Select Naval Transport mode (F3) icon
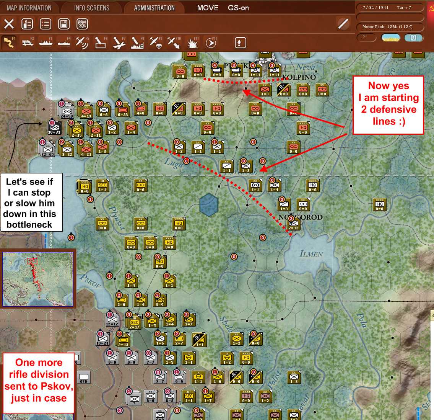Image resolution: width=434 pixels, height=420 pixels. 46,42
